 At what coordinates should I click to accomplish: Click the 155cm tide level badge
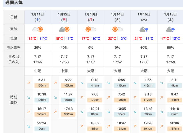tap(42, 85)
